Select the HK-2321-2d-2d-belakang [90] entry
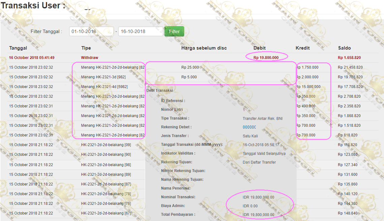This screenshot has height=221, width=384. [x=106, y=155]
